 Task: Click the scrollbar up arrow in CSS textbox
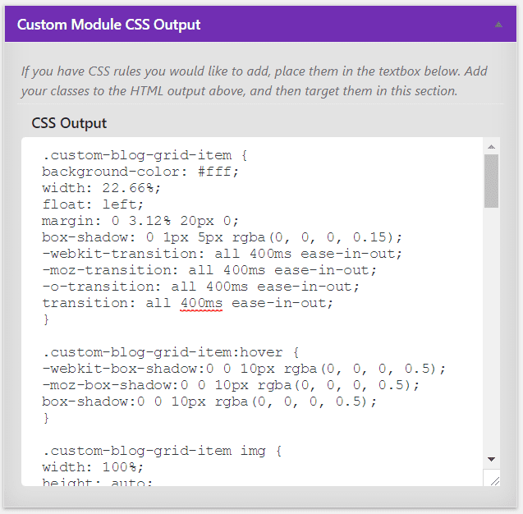click(x=491, y=148)
